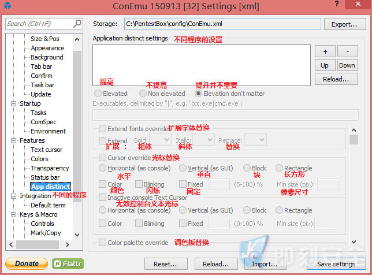The image size is (372, 275).
Task: Select inactive cursor Block radio
Action: coord(247,210)
